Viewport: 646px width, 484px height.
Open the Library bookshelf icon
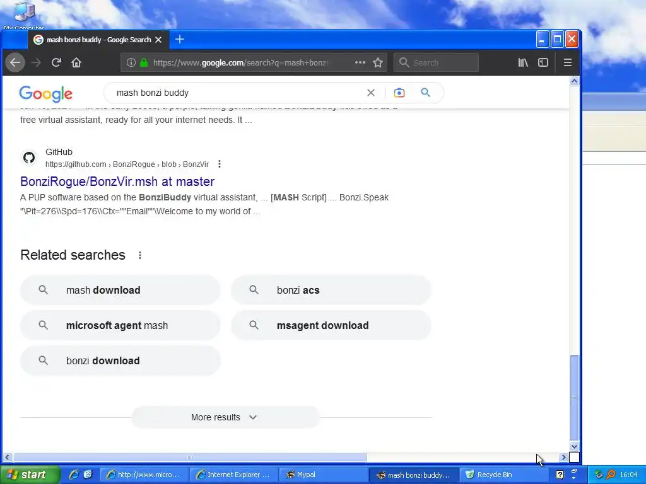[x=523, y=62]
